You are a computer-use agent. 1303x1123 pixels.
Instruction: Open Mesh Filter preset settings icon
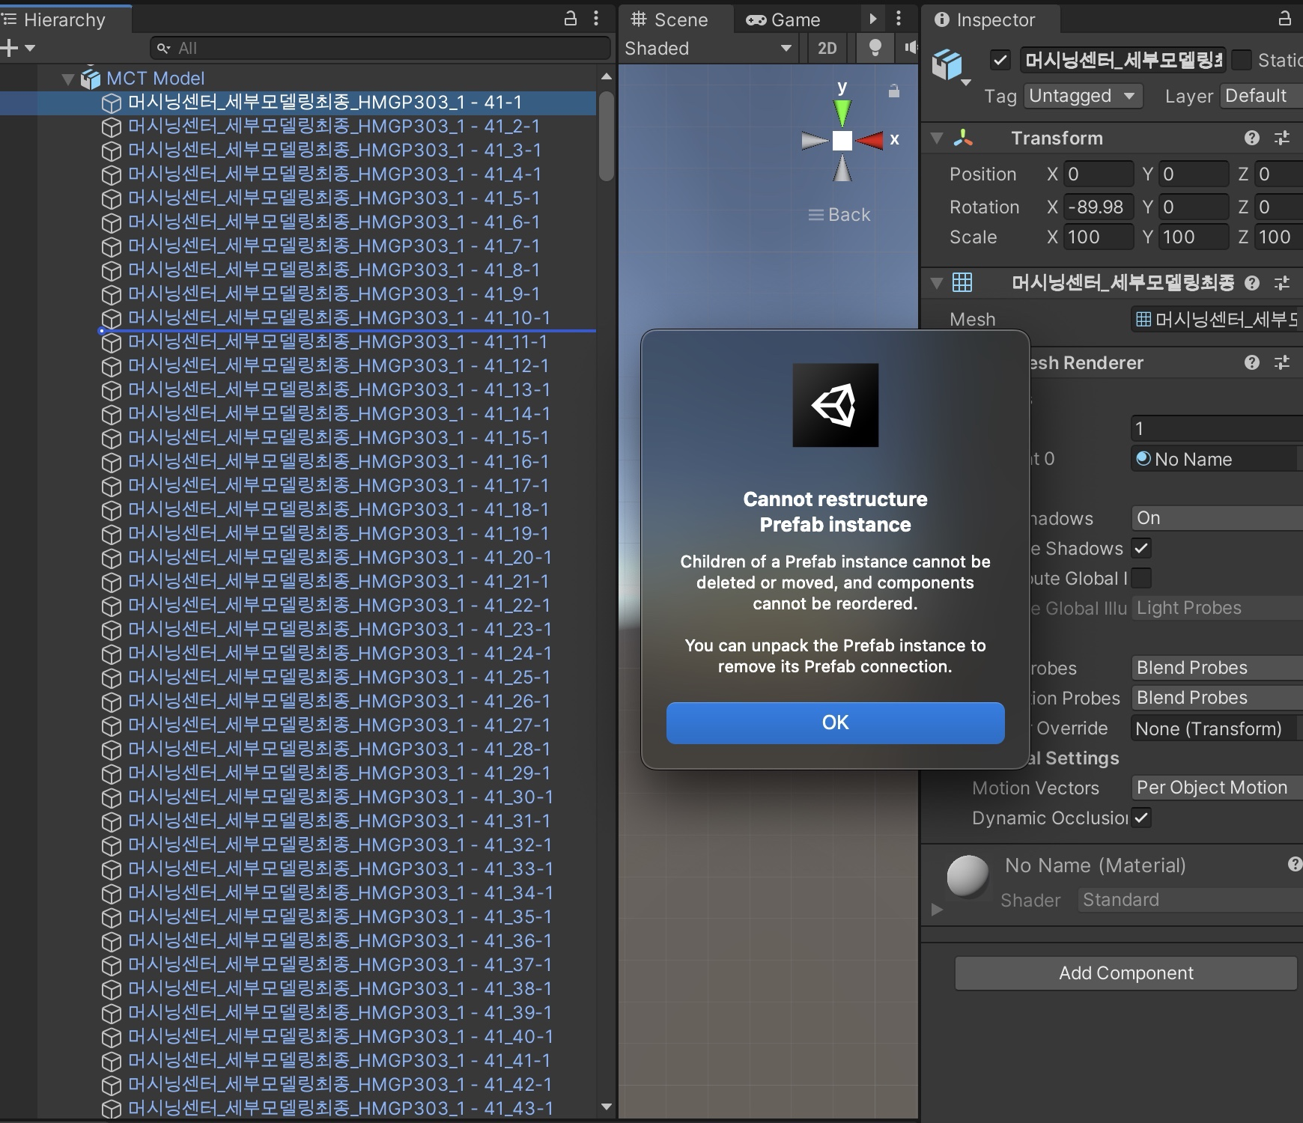[1282, 283]
